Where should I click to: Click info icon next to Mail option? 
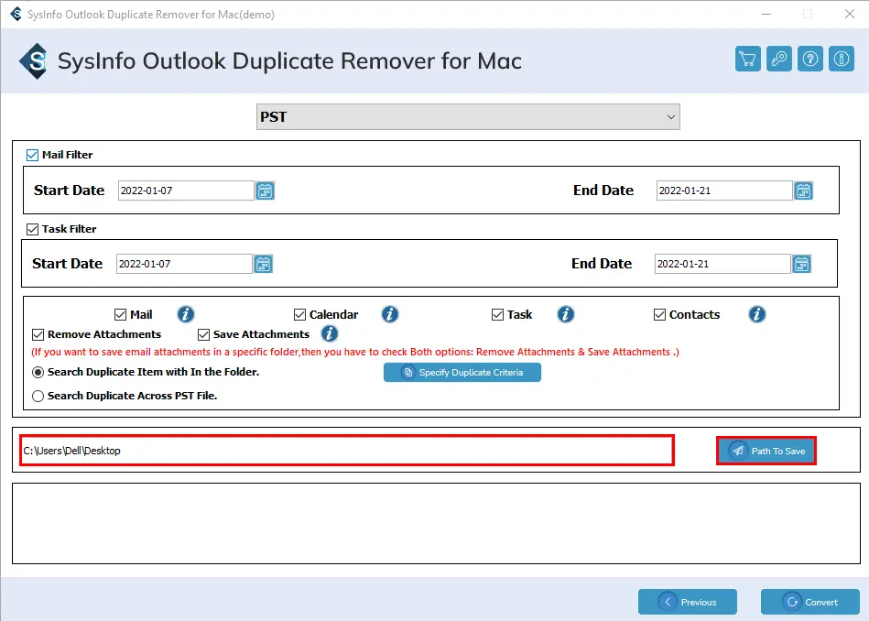click(x=186, y=314)
